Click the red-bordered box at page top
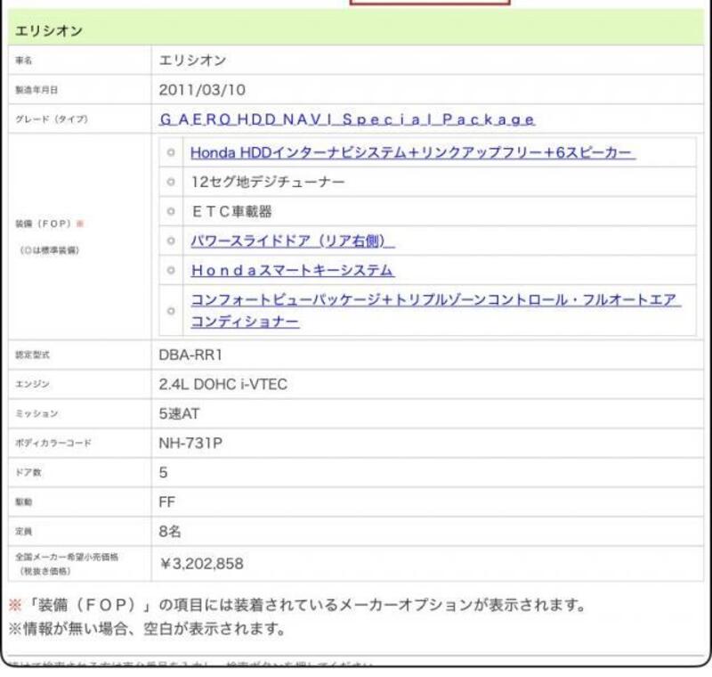 431,3
